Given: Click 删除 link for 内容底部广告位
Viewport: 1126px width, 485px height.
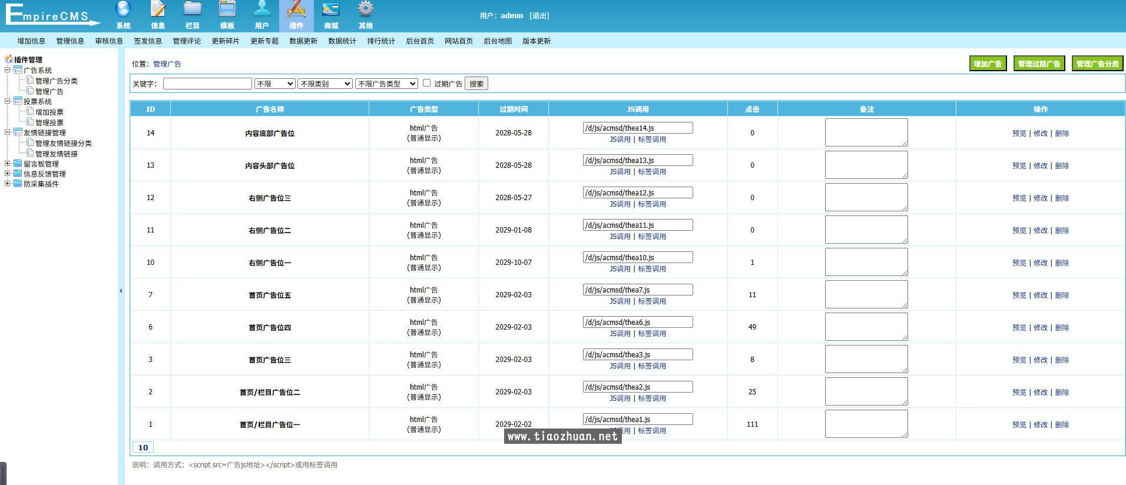Looking at the screenshot, I should 1062,134.
